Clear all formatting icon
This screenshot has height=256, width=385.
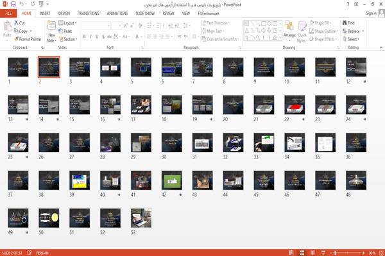tap(140, 26)
